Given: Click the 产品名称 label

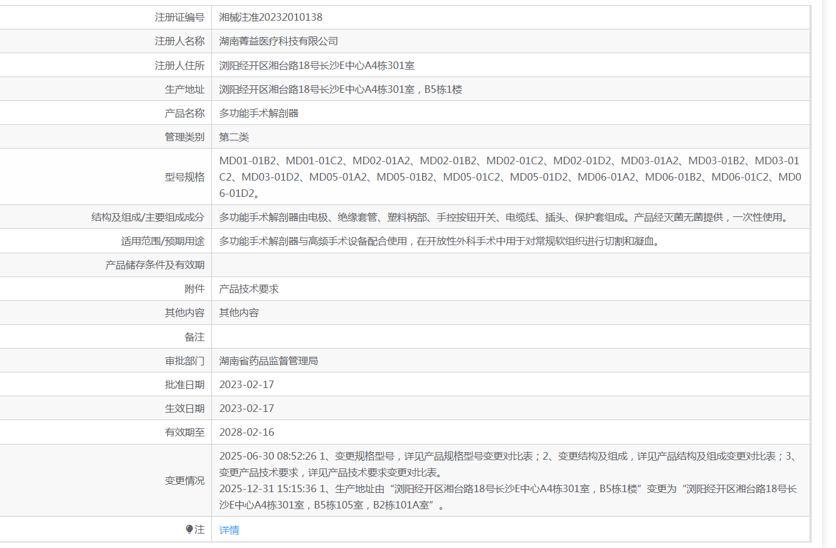Looking at the screenshot, I should pyautogui.click(x=185, y=113).
